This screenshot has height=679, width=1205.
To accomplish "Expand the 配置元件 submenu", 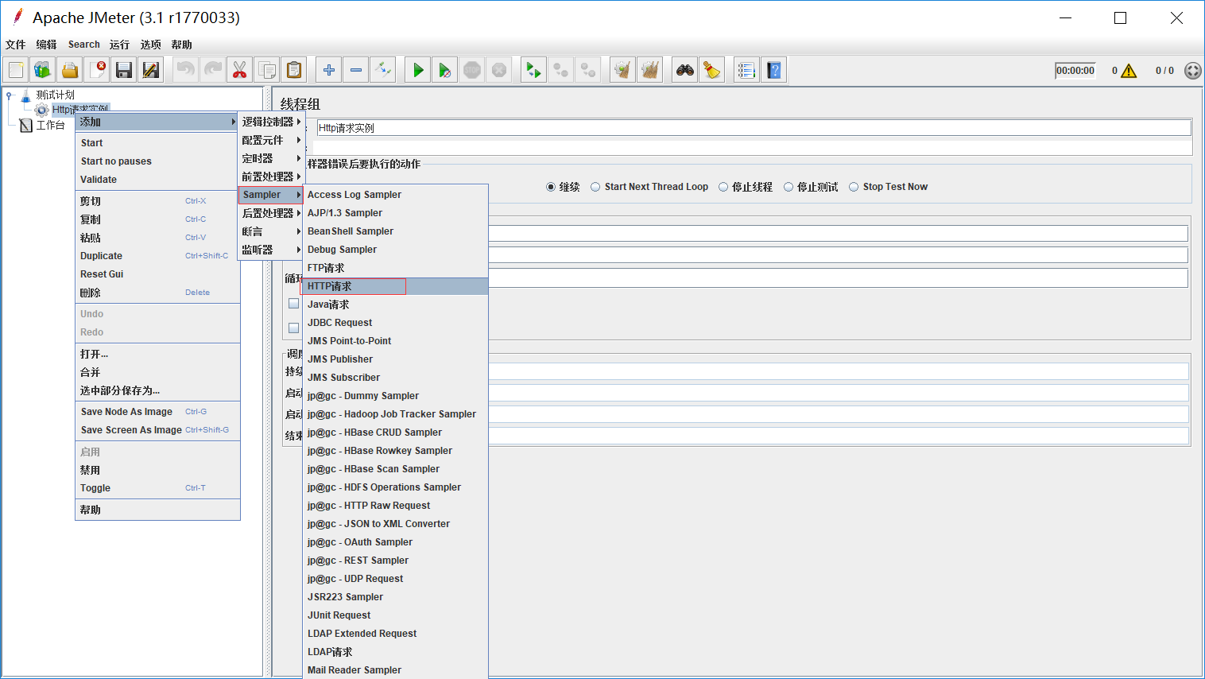I will [271, 140].
